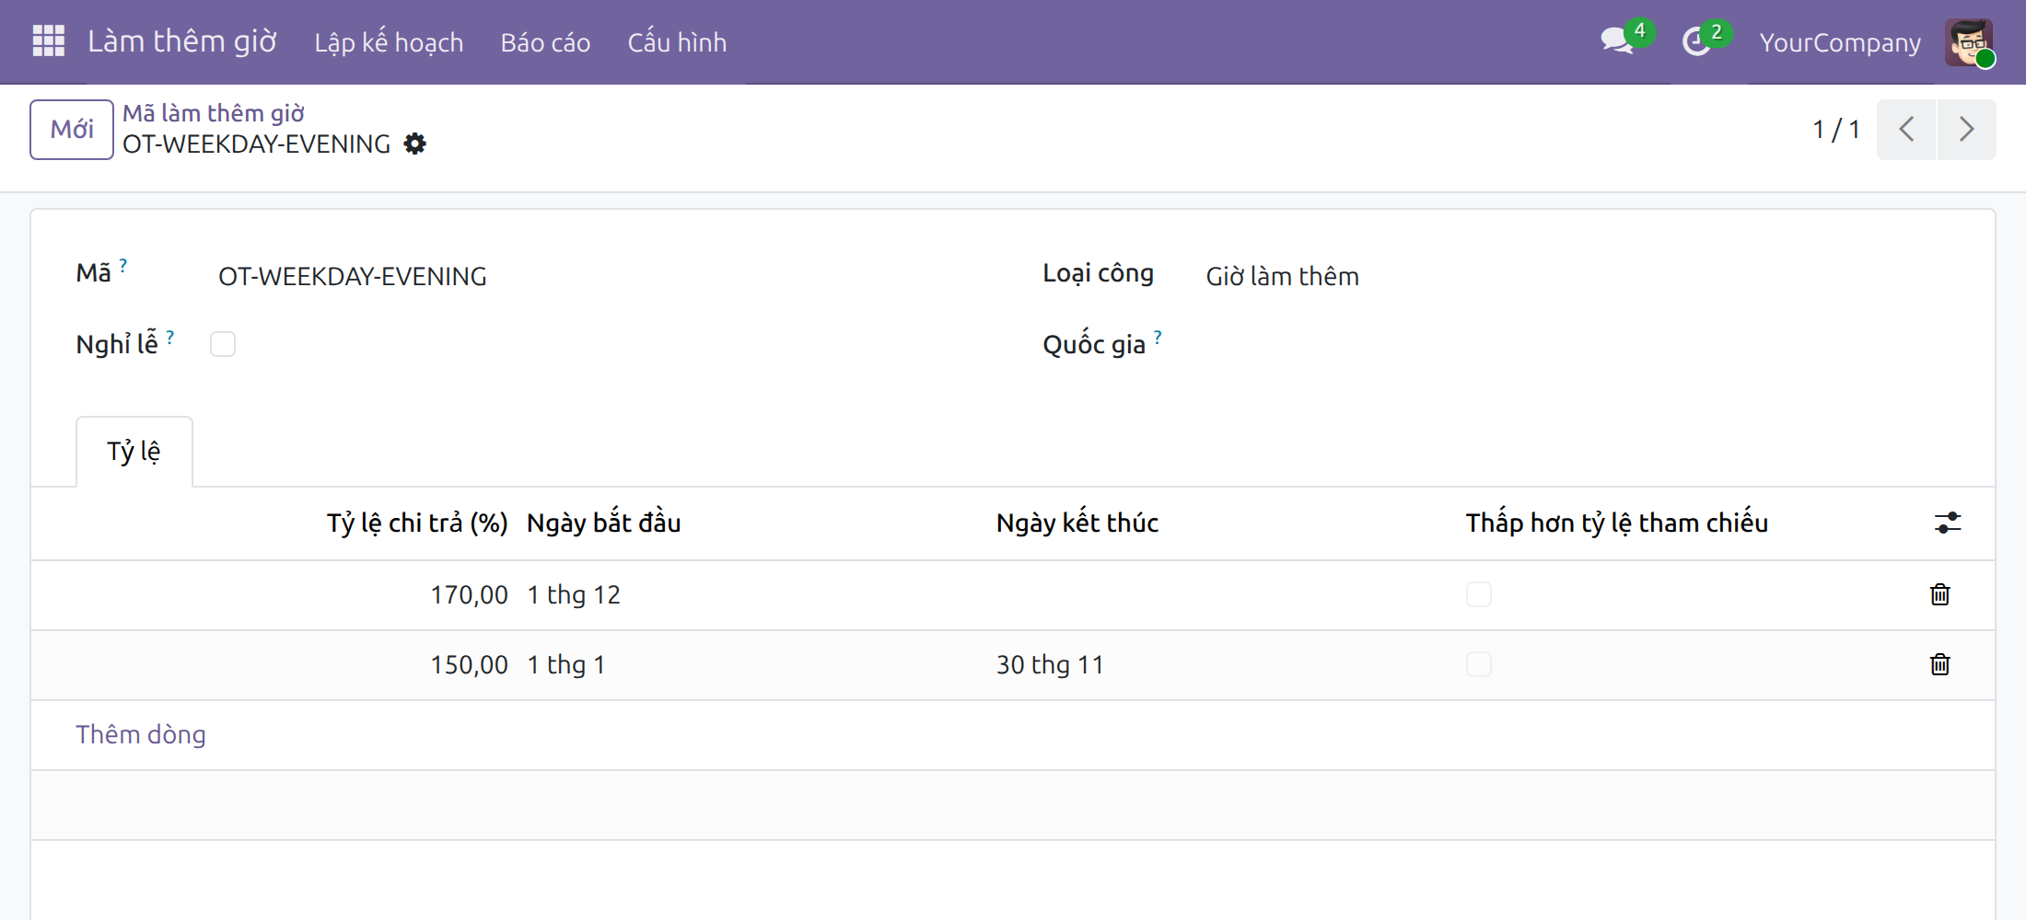Click the 1 / 1 pager counter
Viewport: 2026px width, 920px height.
pyautogui.click(x=1836, y=130)
